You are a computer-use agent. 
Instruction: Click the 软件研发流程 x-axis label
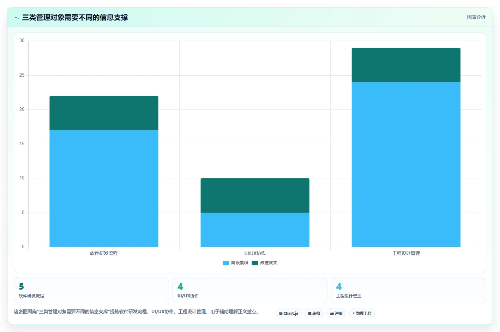pyautogui.click(x=104, y=253)
